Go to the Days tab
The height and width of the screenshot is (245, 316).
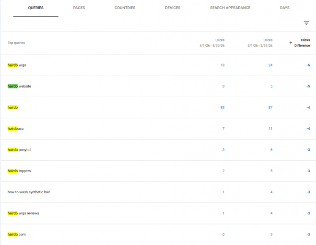[284, 8]
